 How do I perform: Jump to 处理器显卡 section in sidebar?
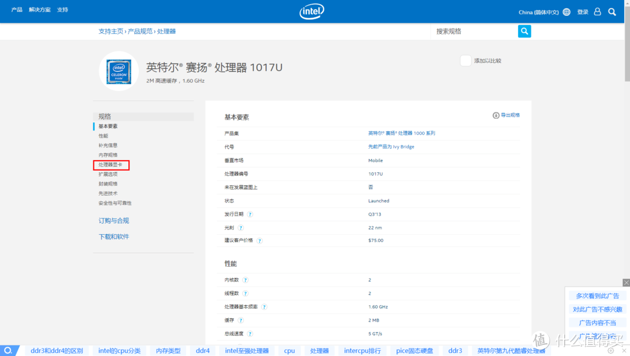pyautogui.click(x=110, y=164)
